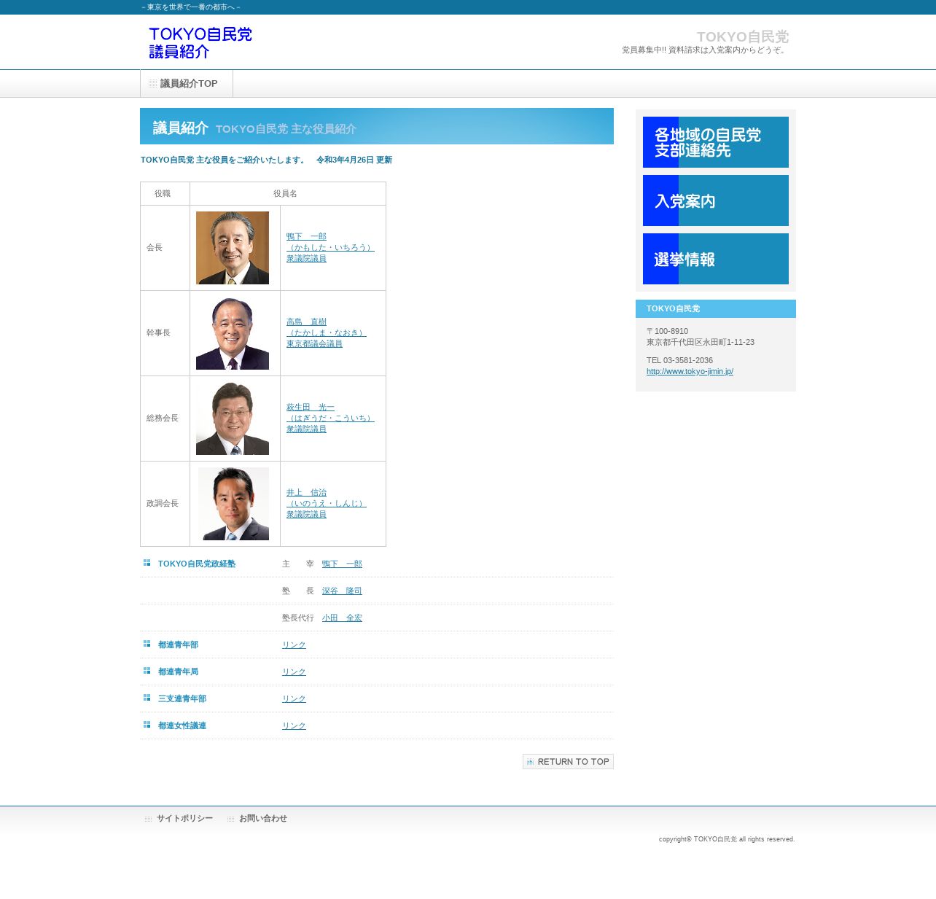
Task: Click the RETURN TO TOP button
Action: [x=568, y=761]
